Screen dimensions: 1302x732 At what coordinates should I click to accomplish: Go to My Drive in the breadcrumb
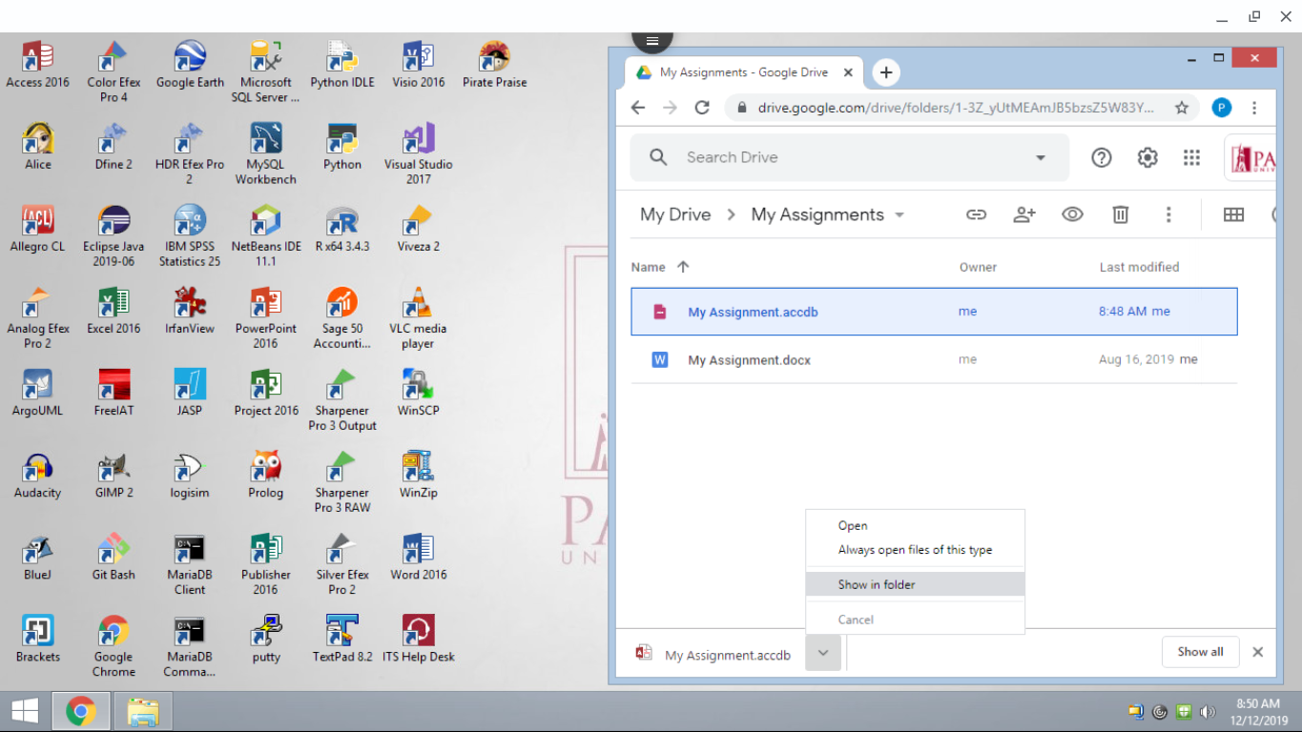pos(675,214)
